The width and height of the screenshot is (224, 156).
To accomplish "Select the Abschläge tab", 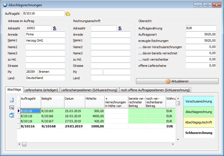I will [x=14, y=90].
